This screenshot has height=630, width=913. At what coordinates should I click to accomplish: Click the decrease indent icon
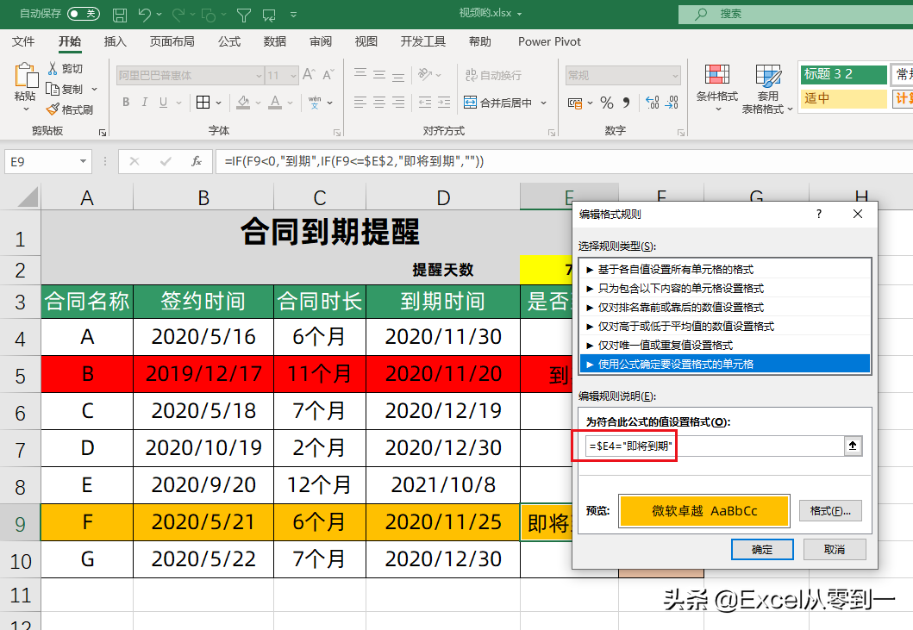click(425, 103)
